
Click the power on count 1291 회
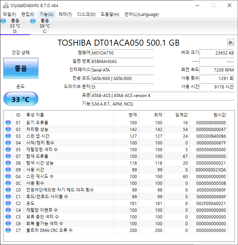(217, 78)
